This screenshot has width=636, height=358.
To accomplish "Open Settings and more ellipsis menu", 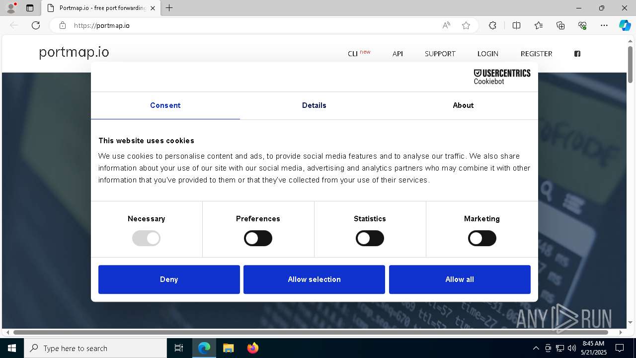I will click(x=604, y=25).
